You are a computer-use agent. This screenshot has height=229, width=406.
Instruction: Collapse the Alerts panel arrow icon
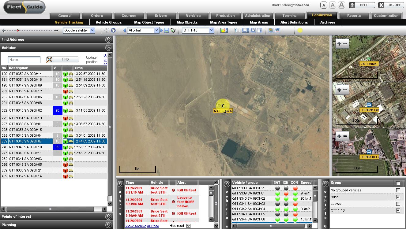121,184
